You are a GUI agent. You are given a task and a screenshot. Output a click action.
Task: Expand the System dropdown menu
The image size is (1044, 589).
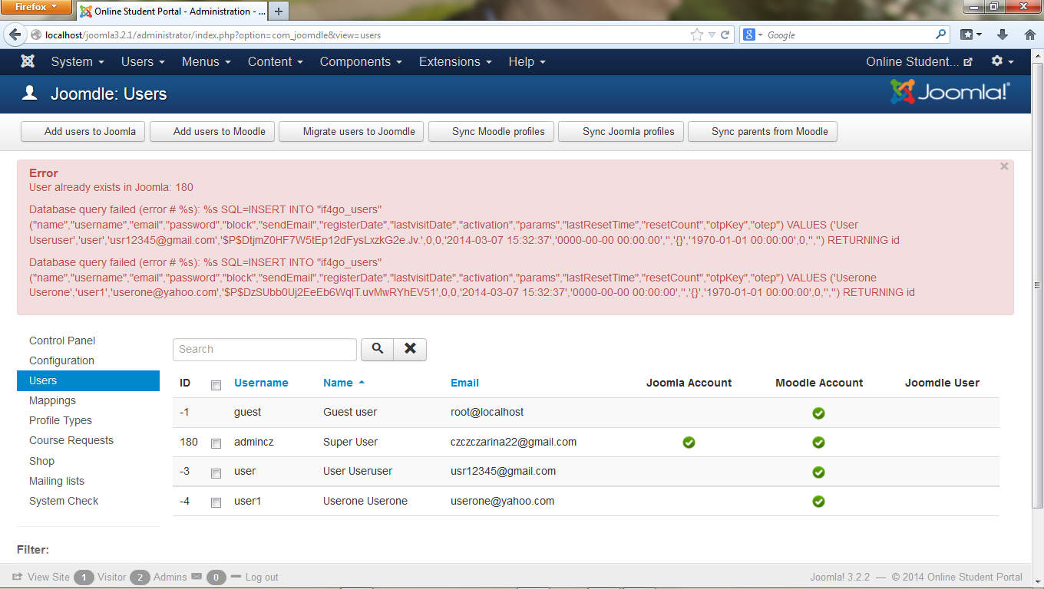78,62
